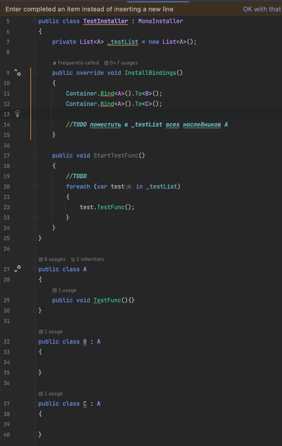
Task: Click Bind in the To<C> binding line
Action: 107,104
